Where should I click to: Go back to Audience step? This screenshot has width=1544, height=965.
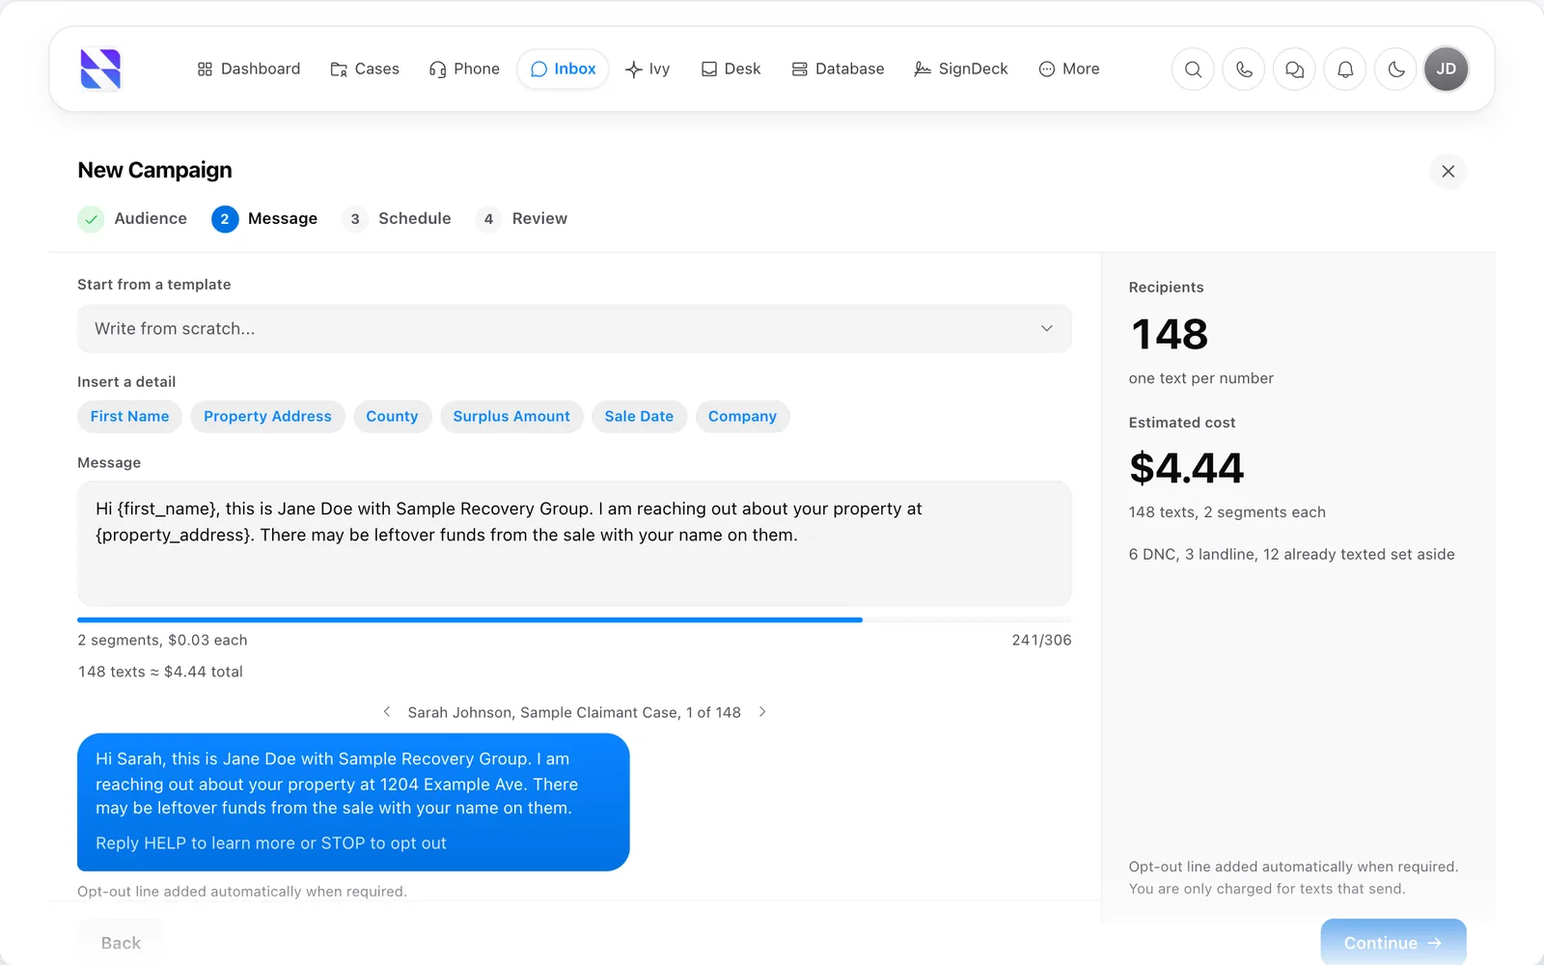pyautogui.click(x=132, y=219)
